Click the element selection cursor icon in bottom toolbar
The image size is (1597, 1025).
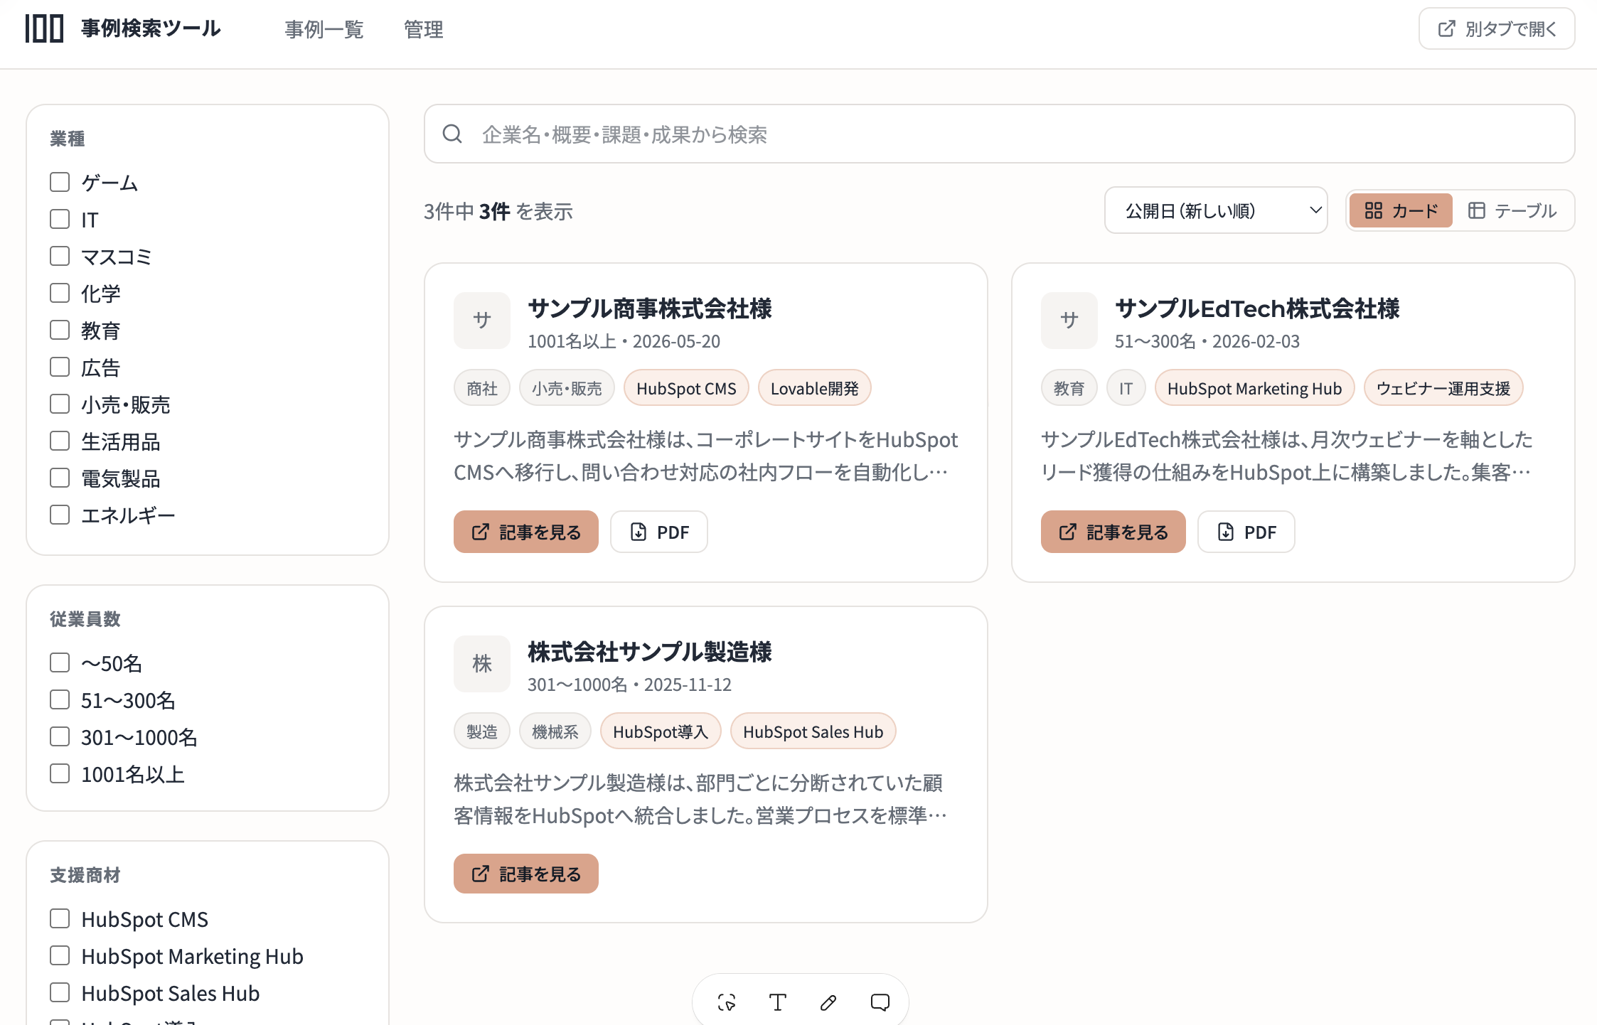(726, 1002)
